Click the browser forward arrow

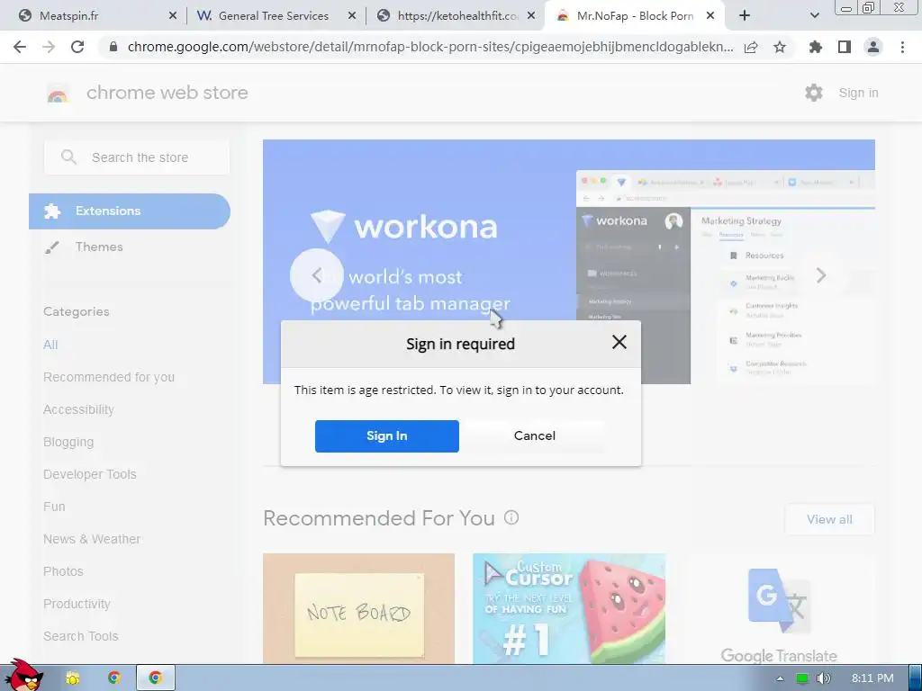click(49, 47)
